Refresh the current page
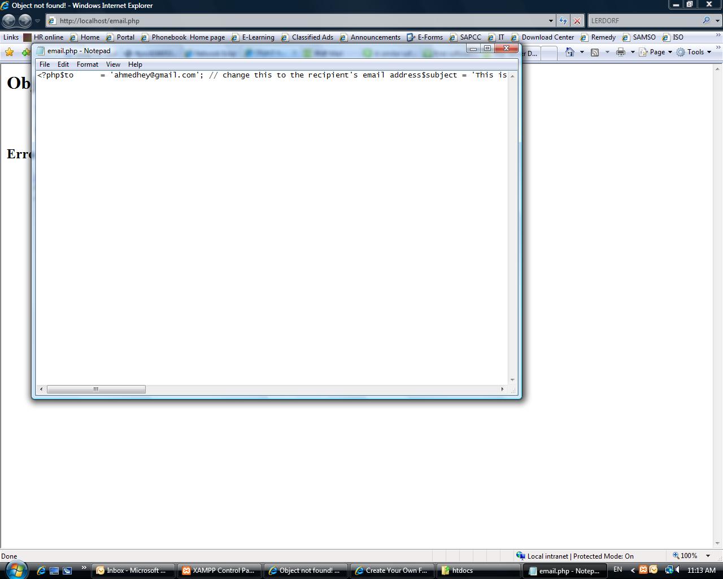The height and width of the screenshot is (579, 723). (563, 21)
